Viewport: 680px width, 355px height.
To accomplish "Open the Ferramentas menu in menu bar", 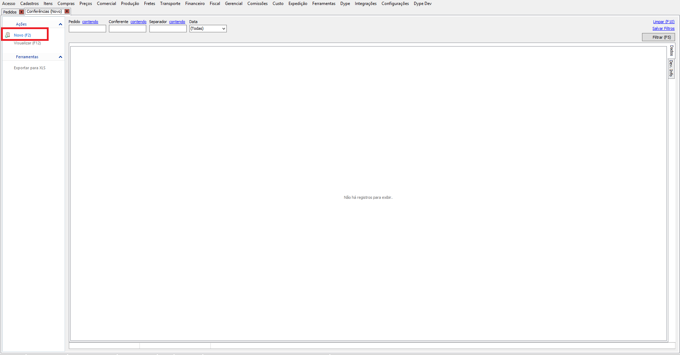I will tap(324, 4).
